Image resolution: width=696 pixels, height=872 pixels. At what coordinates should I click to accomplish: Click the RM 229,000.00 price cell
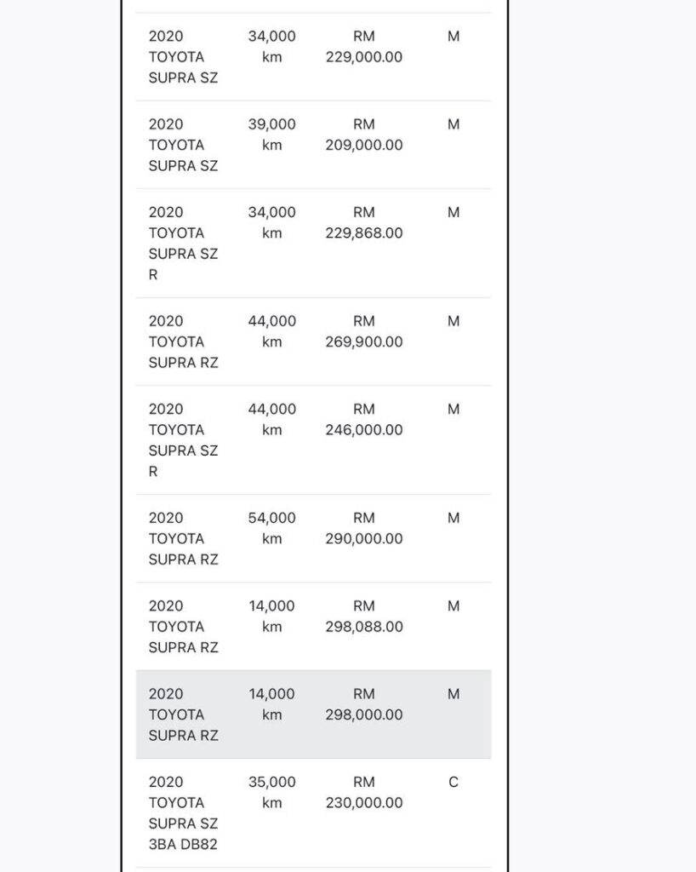click(363, 47)
